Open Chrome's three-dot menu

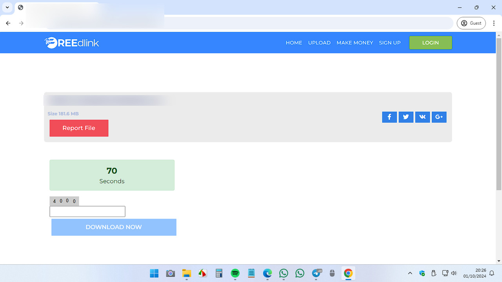494,23
